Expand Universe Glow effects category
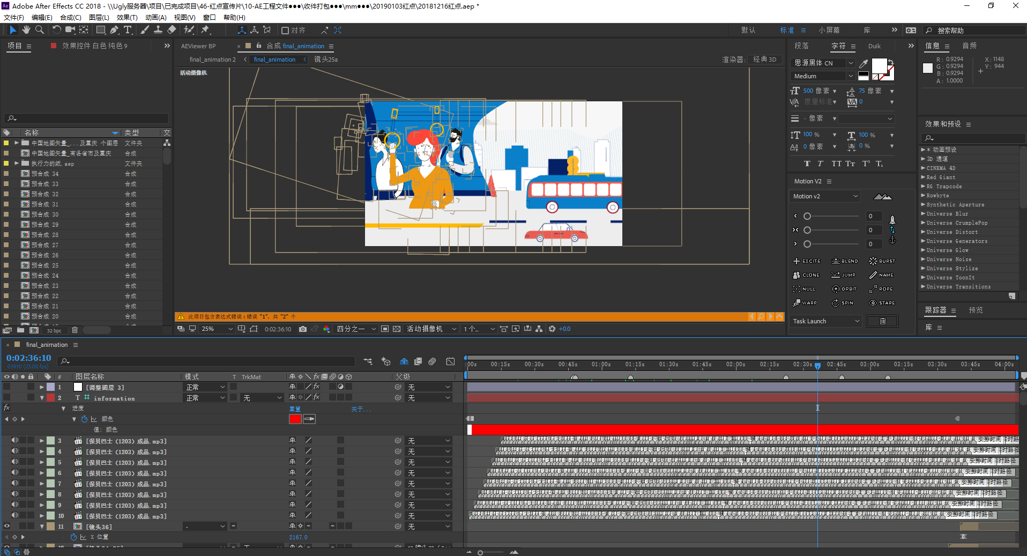Viewport: 1027px width, 556px height. coord(923,250)
